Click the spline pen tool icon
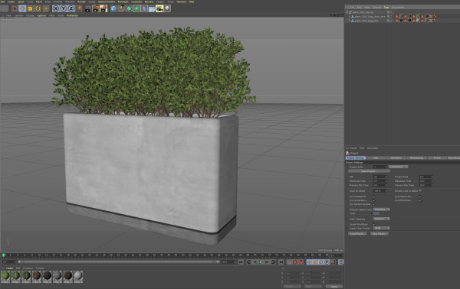 coord(121,8)
